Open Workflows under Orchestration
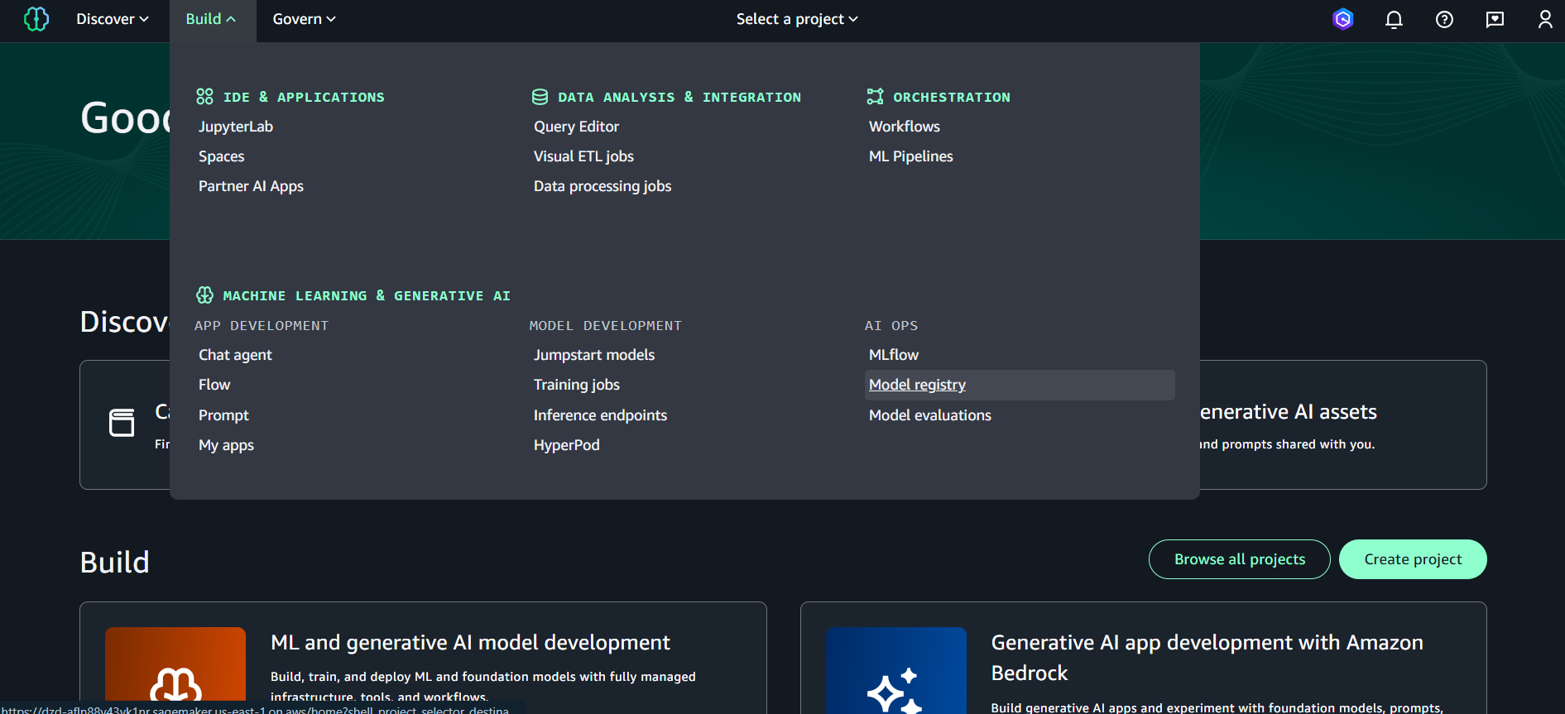 (905, 127)
